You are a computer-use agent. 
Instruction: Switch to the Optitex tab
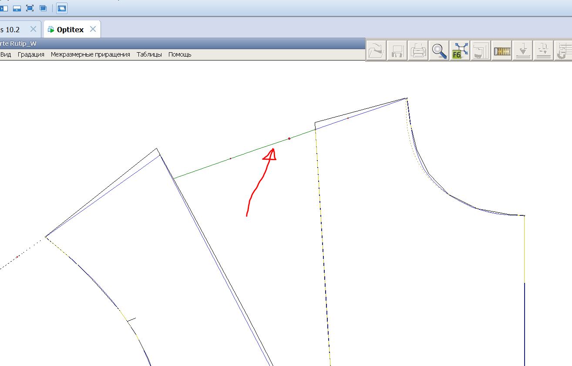click(70, 30)
